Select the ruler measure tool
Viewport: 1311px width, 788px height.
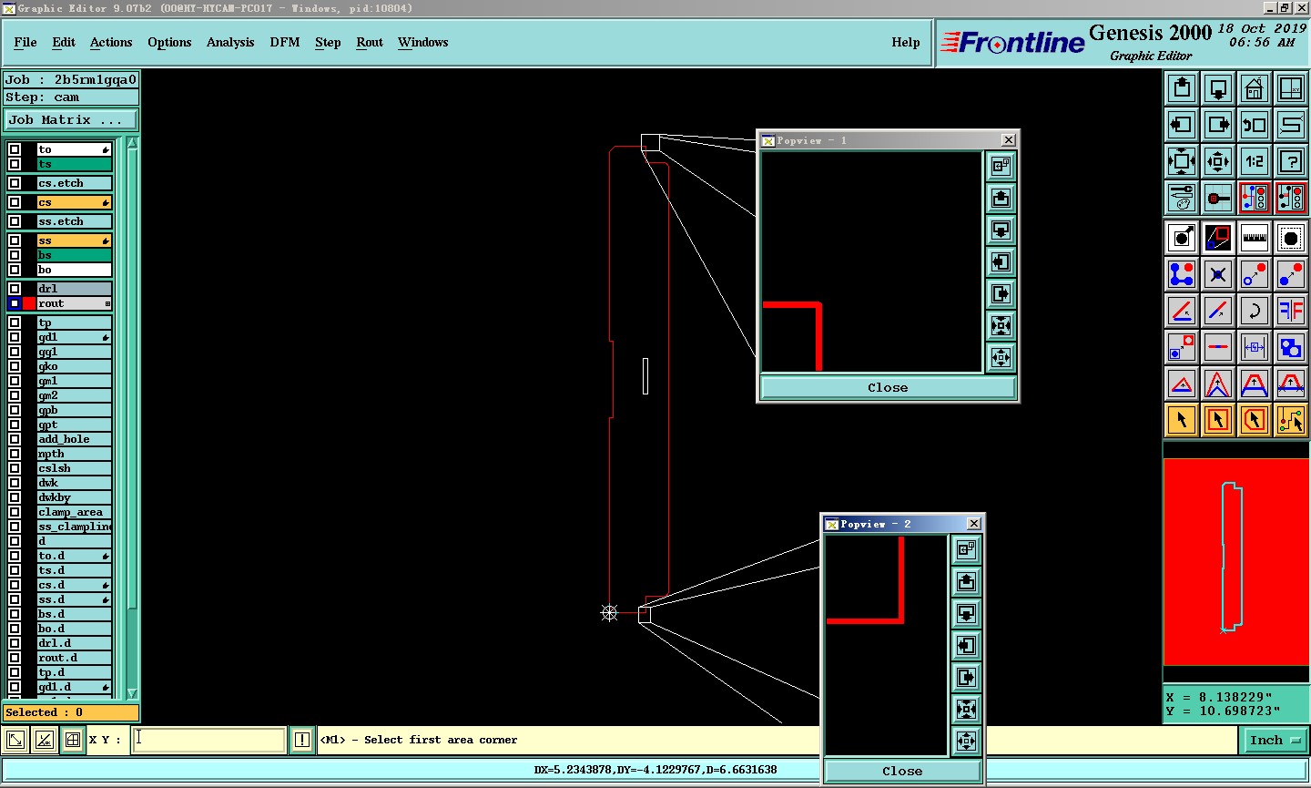(1255, 238)
